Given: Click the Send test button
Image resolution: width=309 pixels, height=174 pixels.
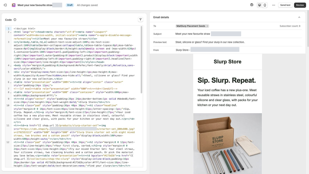Looking at the screenshot, I should [285, 5].
